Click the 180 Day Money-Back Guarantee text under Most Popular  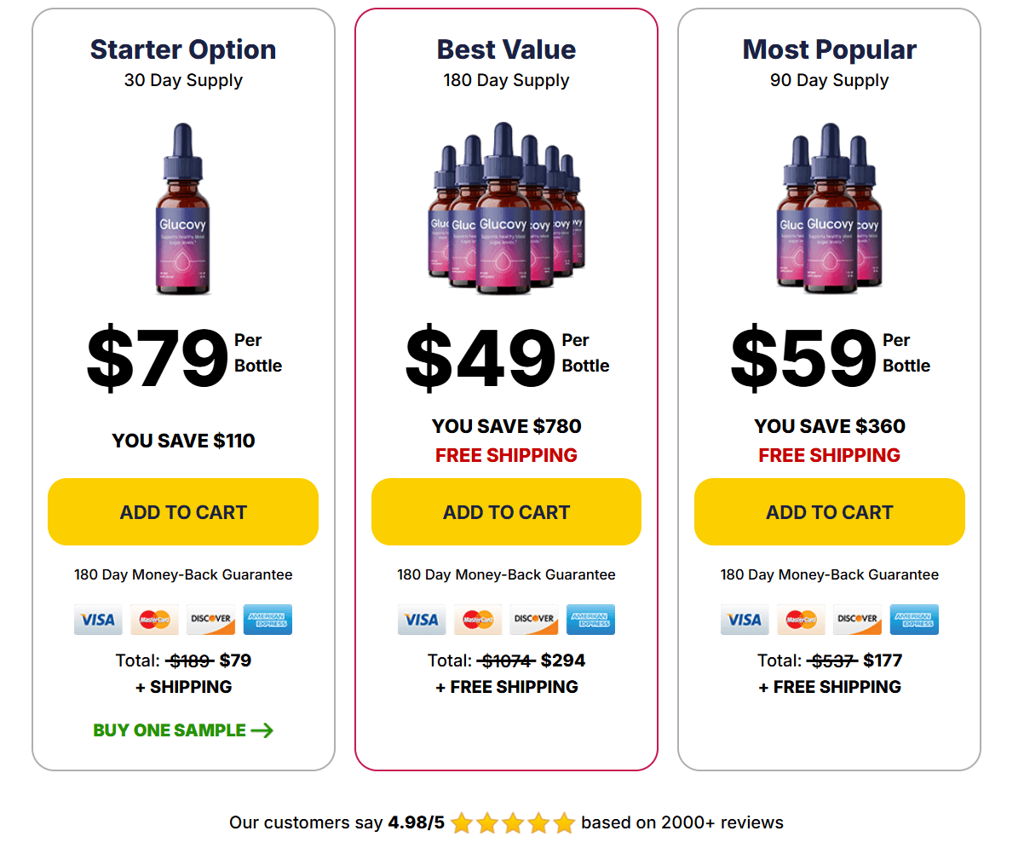(829, 574)
